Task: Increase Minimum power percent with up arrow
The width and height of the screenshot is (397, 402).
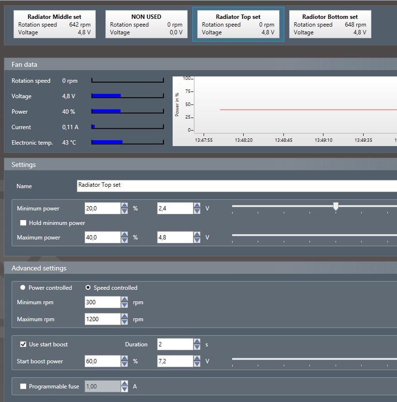Action: pyautogui.click(x=124, y=206)
